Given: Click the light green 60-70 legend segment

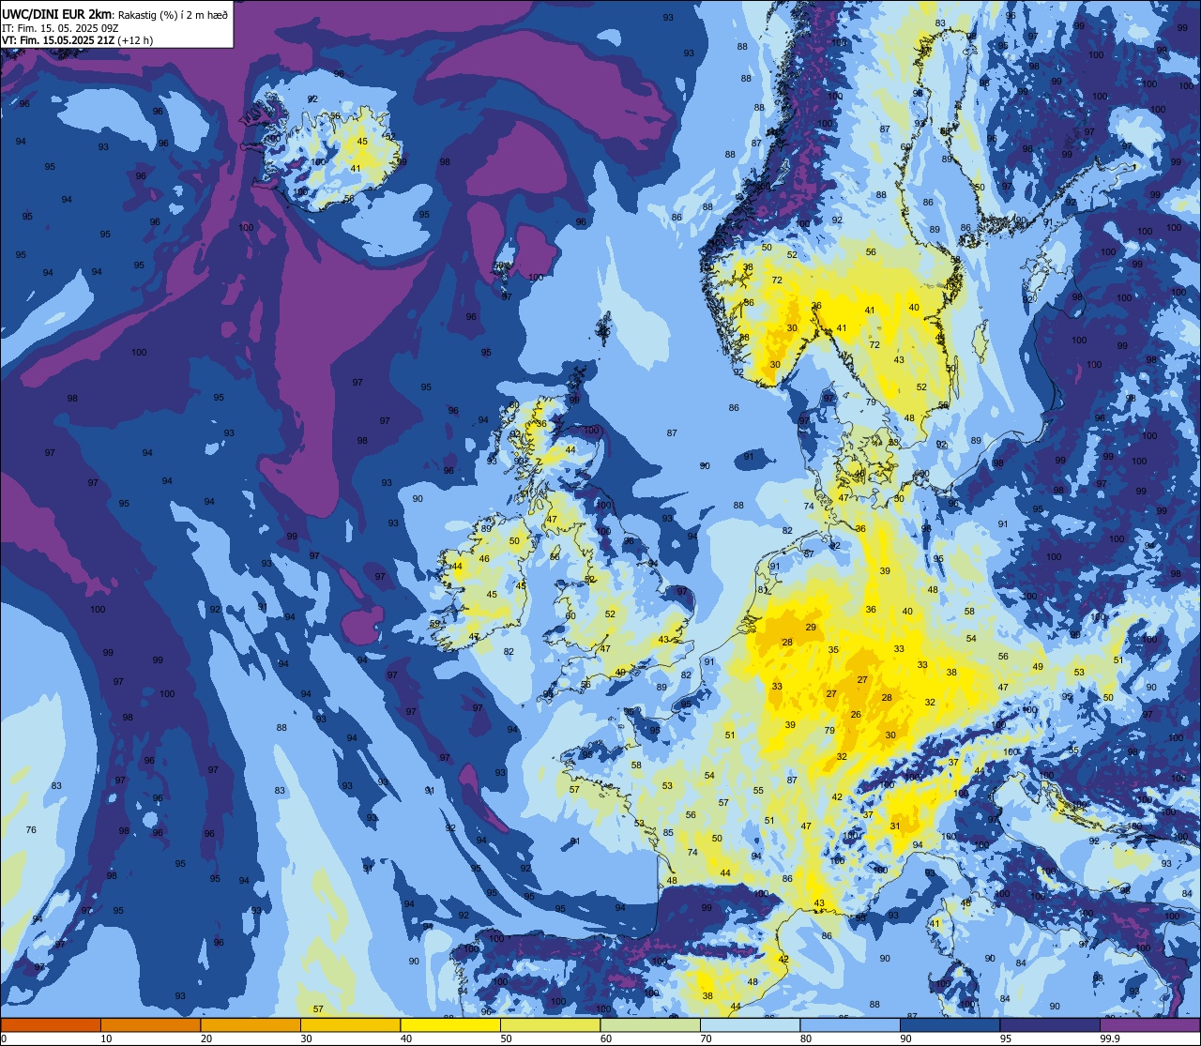Looking at the screenshot, I should coord(650,1025).
